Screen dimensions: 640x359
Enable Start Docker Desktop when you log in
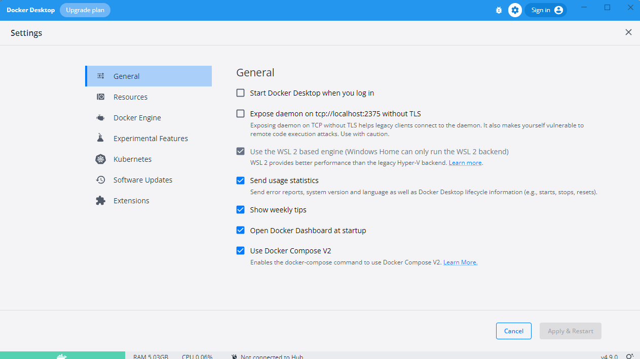coord(240,93)
